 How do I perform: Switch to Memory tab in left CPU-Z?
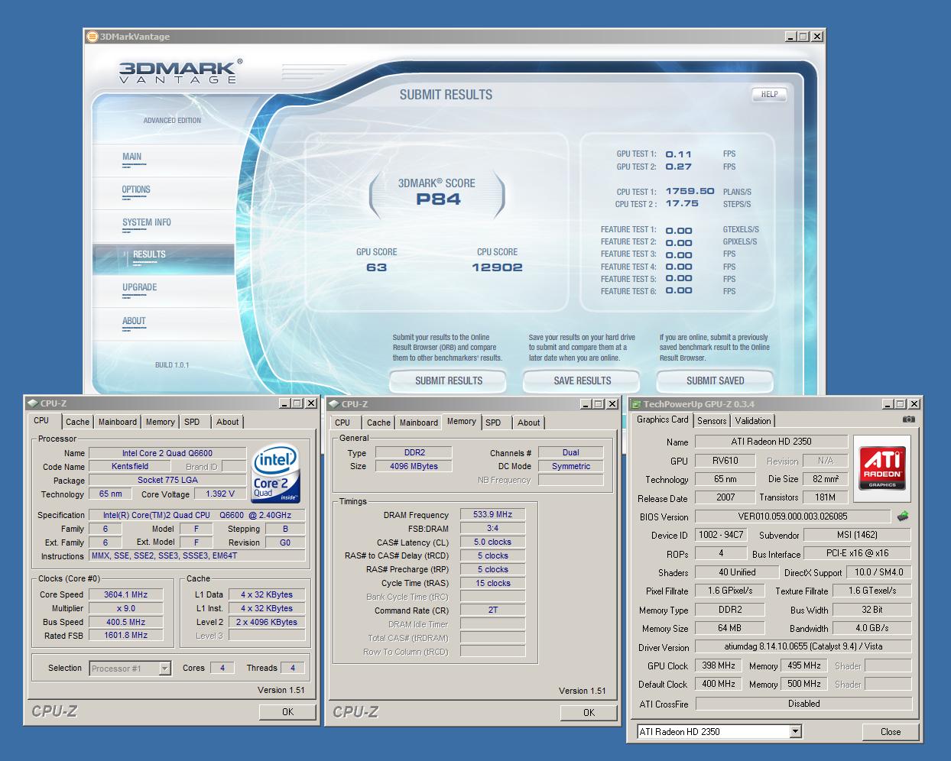(x=161, y=422)
